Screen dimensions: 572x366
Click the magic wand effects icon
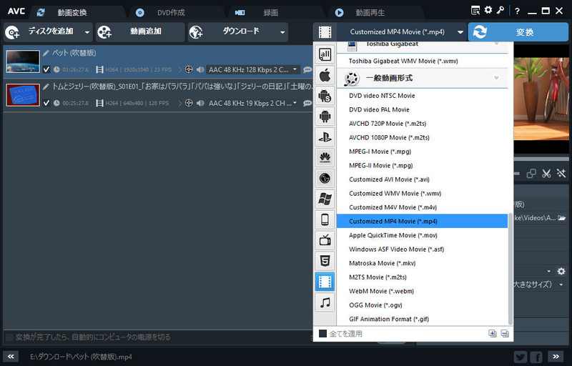coord(561,174)
